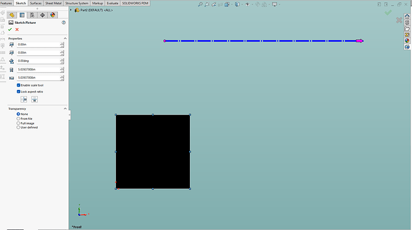Collapse the left panel with splitter handle
The height and width of the screenshot is (230, 412).
coord(70,114)
